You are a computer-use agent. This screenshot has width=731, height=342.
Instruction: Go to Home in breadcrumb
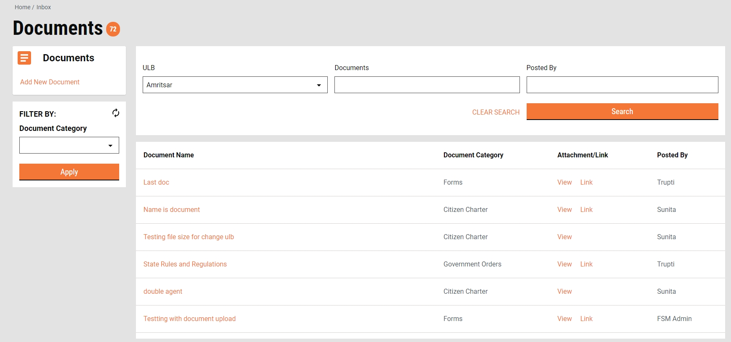22,7
